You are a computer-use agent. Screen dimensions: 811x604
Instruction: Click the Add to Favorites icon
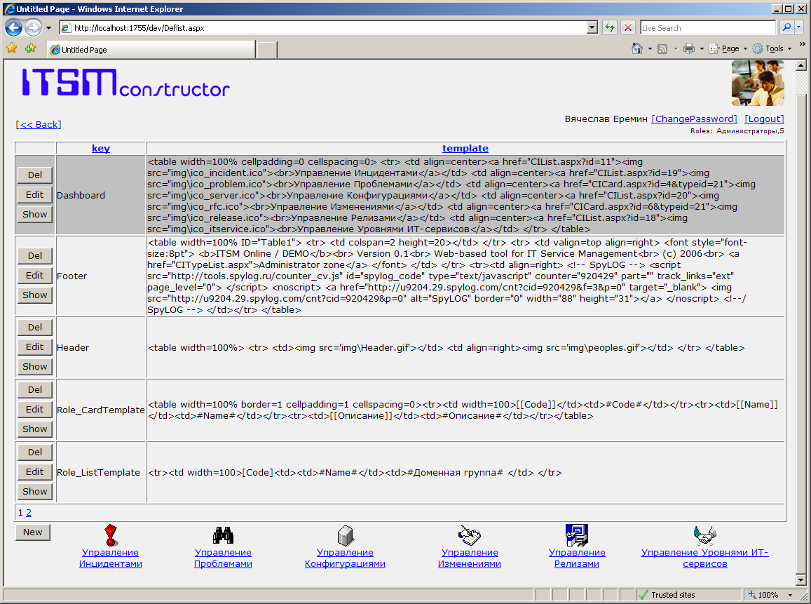(x=31, y=48)
